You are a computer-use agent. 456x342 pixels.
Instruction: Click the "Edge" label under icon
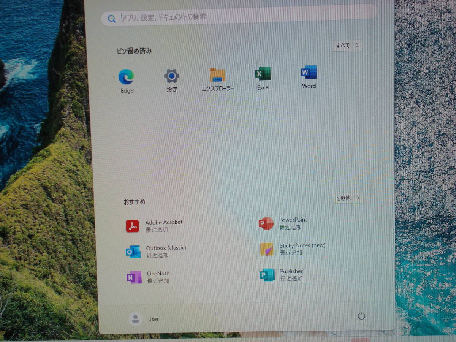click(127, 91)
